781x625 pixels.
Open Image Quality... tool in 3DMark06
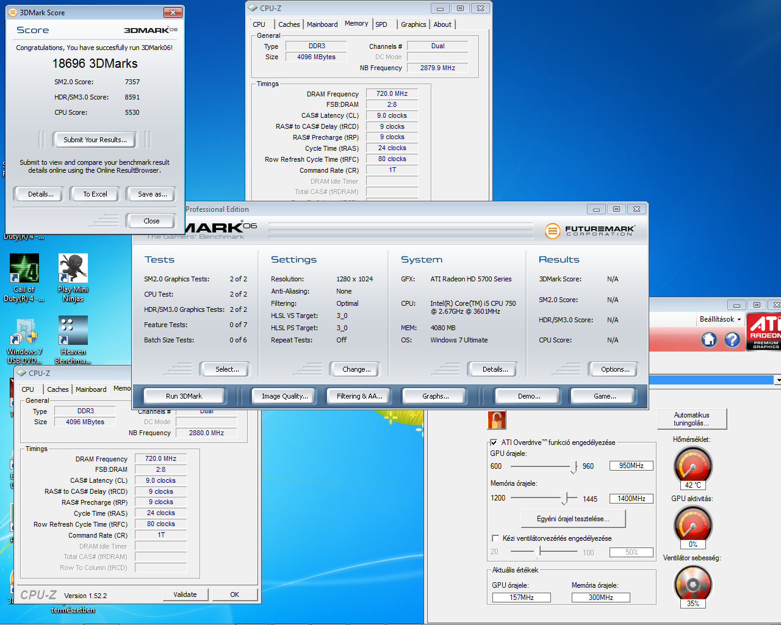pyautogui.click(x=285, y=396)
